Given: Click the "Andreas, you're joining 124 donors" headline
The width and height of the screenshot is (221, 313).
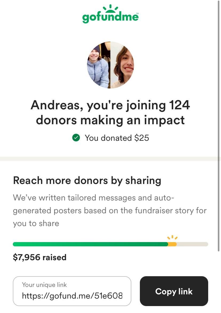Looking at the screenshot, I should [x=111, y=112].
